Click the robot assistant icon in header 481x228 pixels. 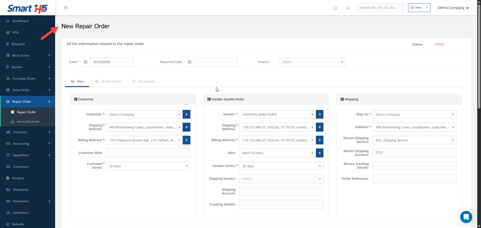[x=335, y=8]
